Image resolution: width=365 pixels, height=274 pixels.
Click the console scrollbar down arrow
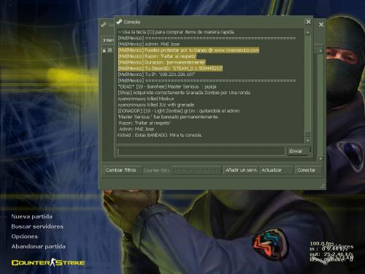tap(307, 140)
